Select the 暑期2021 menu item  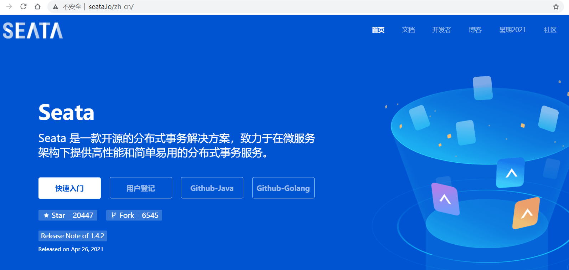[512, 30]
